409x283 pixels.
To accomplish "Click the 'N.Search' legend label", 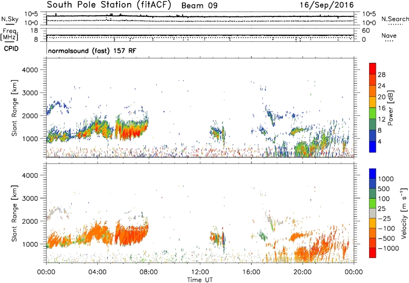I will pyautogui.click(x=395, y=19).
